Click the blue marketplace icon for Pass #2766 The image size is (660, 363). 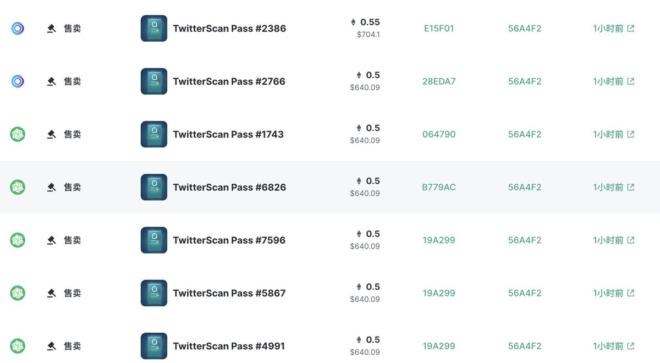pos(18,81)
